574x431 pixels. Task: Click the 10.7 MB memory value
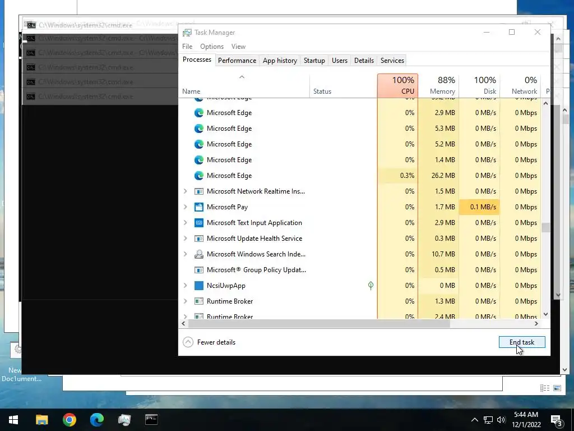pos(443,254)
